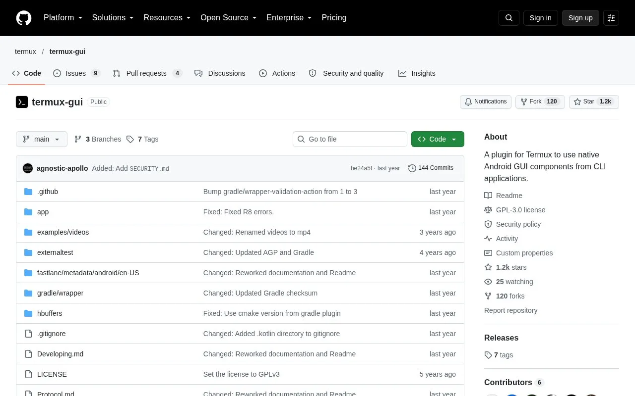
Task: Click the GPL-3.0 license scale icon
Action: click(488, 210)
